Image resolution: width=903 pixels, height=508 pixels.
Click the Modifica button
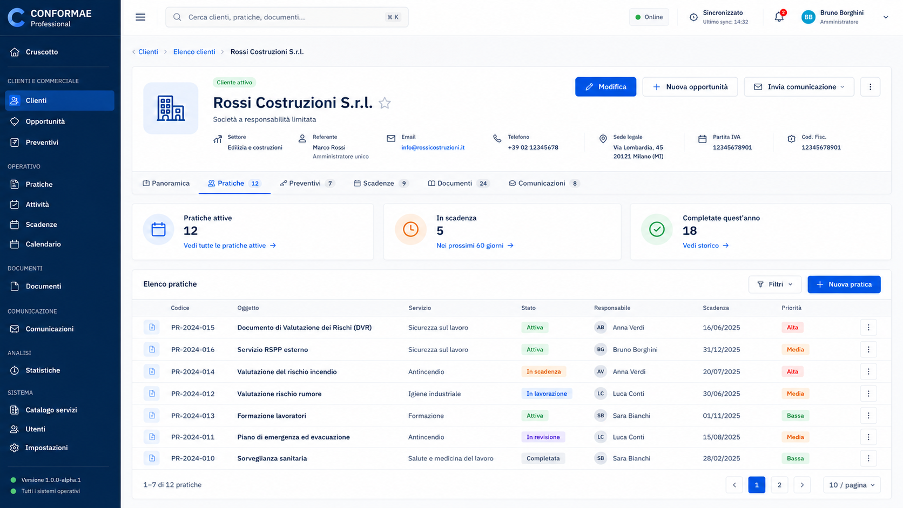(x=605, y=87)
